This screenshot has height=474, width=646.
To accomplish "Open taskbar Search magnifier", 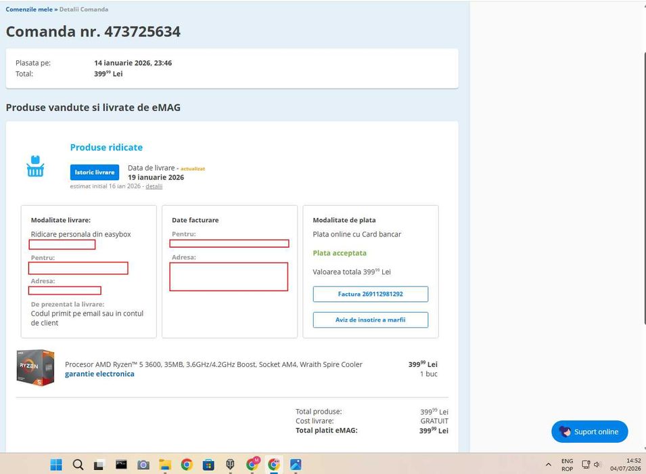I will point(78,465).
